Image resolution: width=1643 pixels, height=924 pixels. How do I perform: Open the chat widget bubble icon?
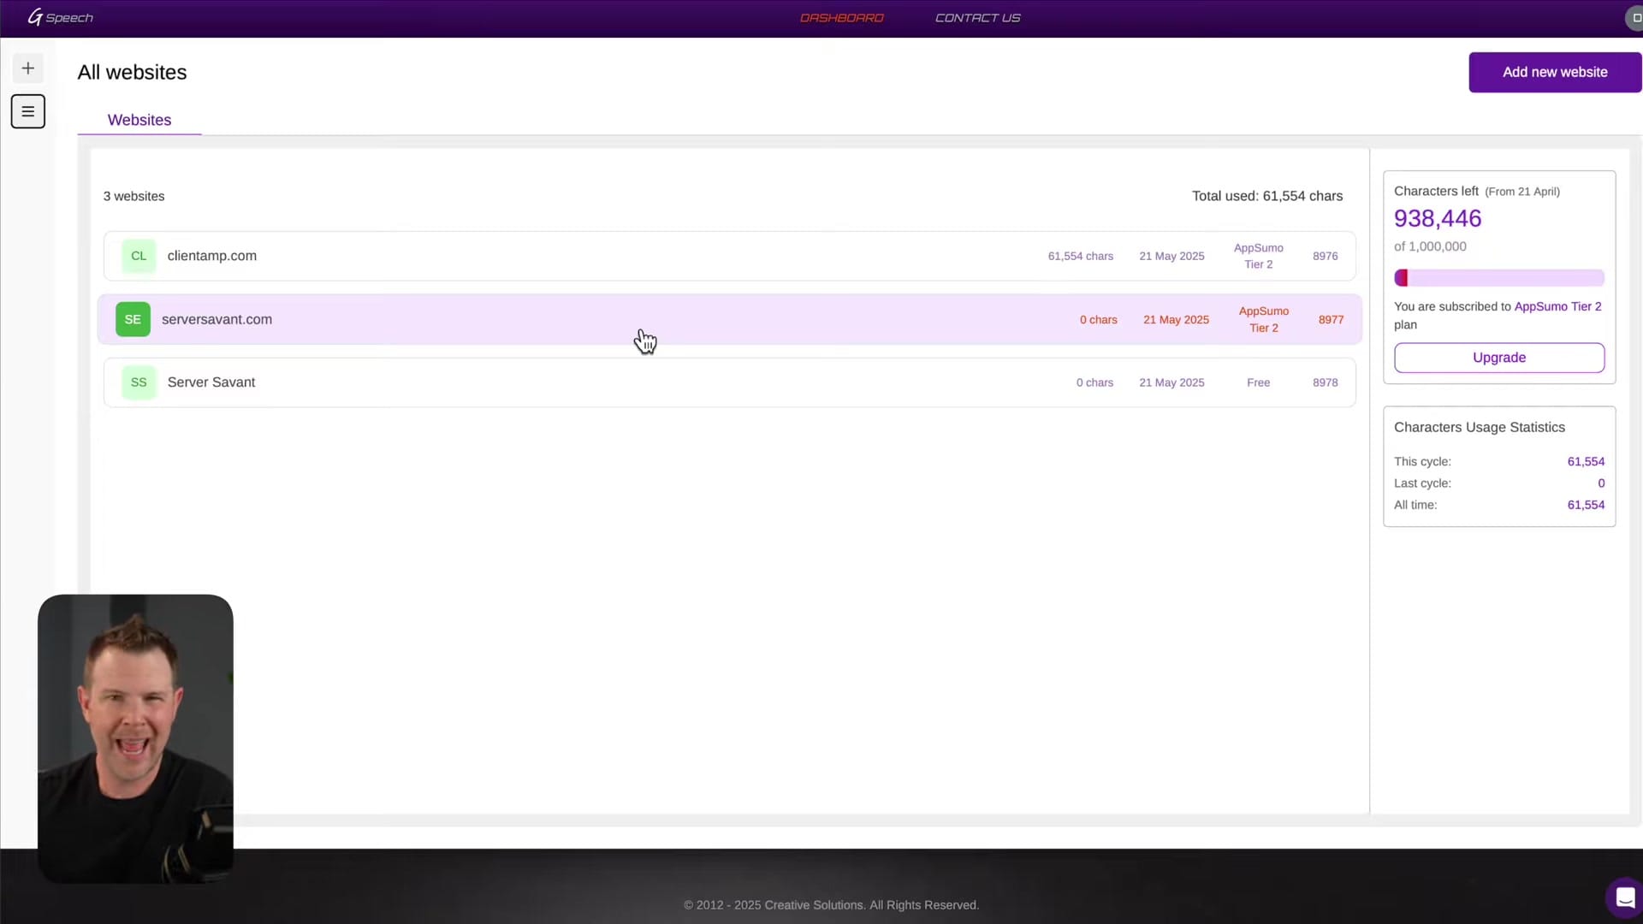pos(1624,897)
